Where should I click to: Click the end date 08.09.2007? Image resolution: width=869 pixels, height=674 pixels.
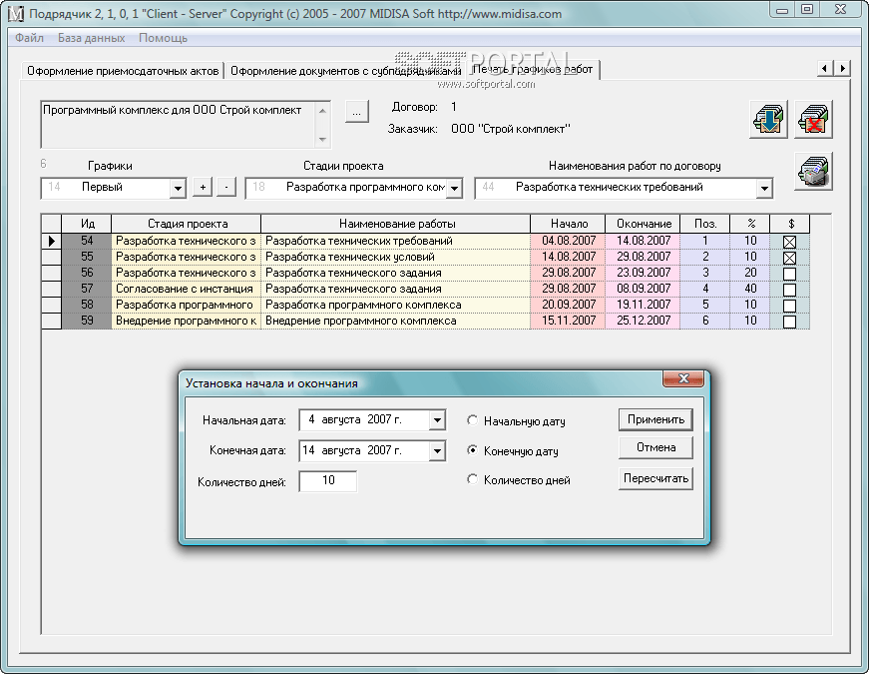click(643, 289)
